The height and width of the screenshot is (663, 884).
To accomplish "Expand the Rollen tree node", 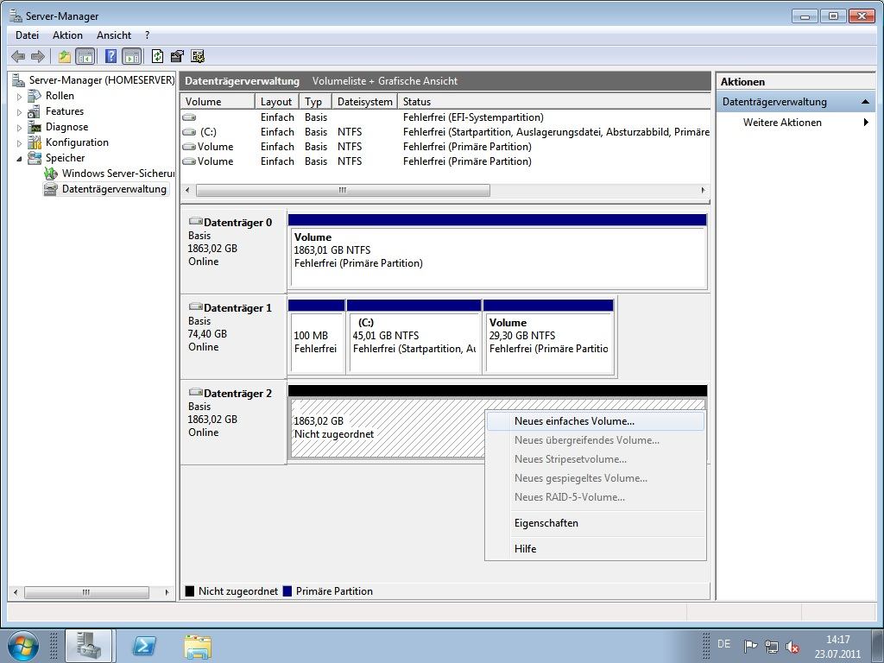I will [x=19, y=97].
